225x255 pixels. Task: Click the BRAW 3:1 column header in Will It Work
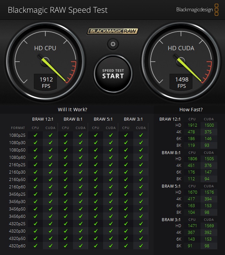133,119
